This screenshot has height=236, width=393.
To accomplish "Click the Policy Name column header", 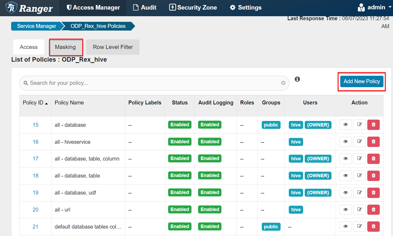I will pos(69,103).
